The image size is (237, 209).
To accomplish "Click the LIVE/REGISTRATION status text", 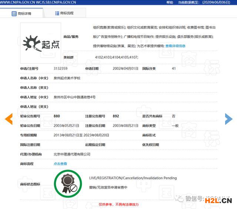I will (133, 178).
